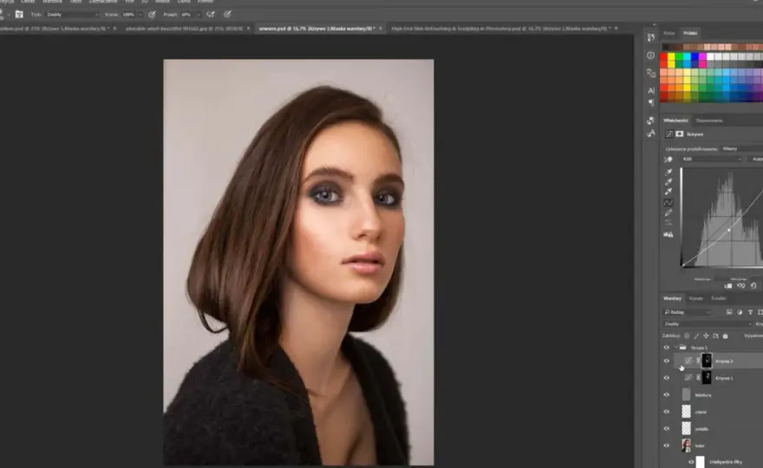Viewport: 763px width, 468px height.
Task: Click the smooth curve values icon
Action: click(668, 223)
